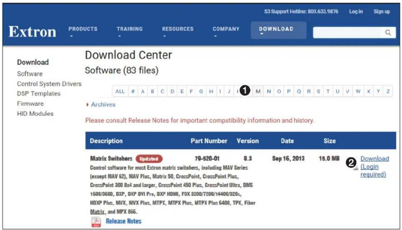Select Software in the sidebar
The width and height of the screenshot is (402, 230).
30,74
